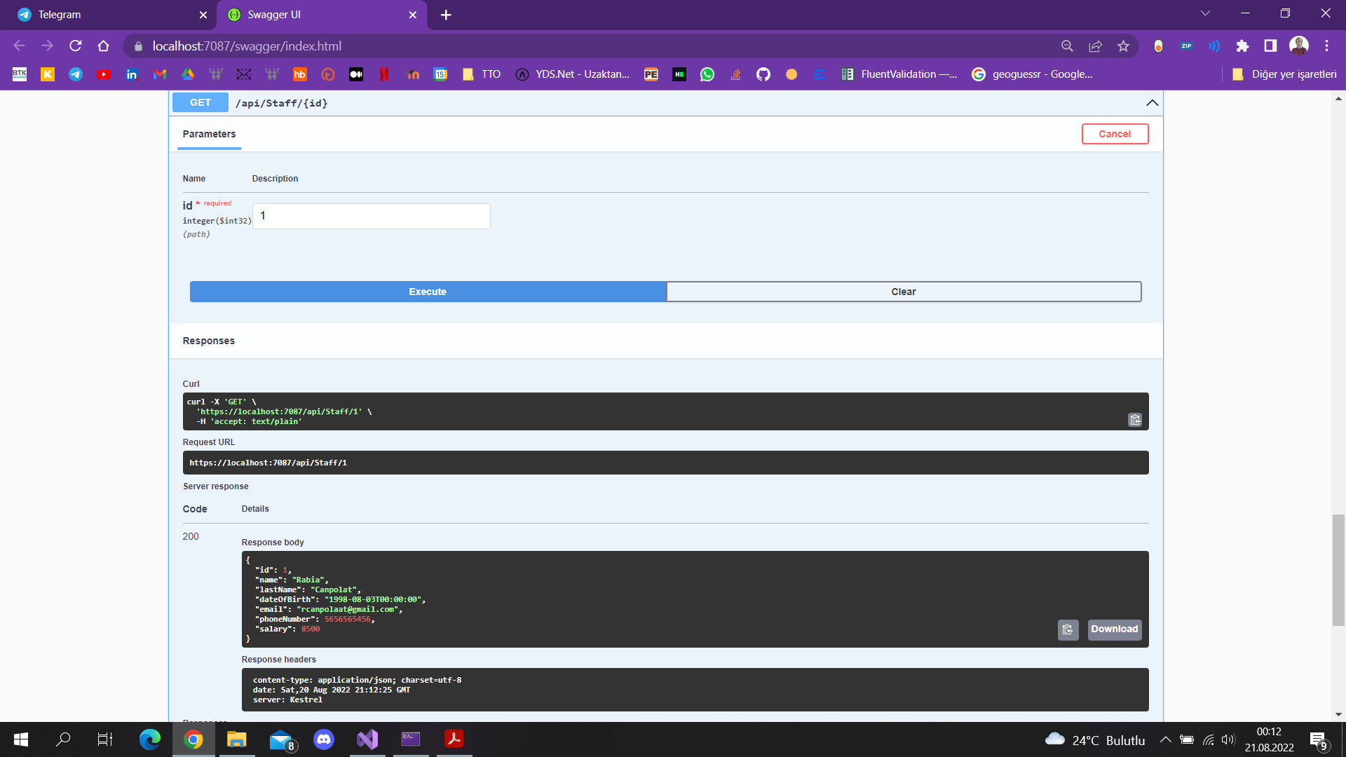Collapse the GET /api/Staff/{id} endpoint panel
This screenshot has height=757, width=1346.
pyautogui.click(x=1153, y=102)
